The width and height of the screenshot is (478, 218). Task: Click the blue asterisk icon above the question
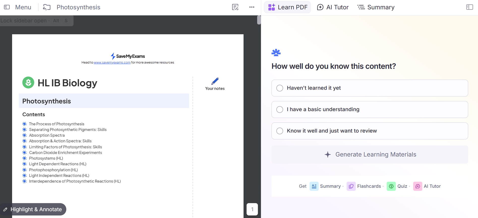[x=276, y=52]
